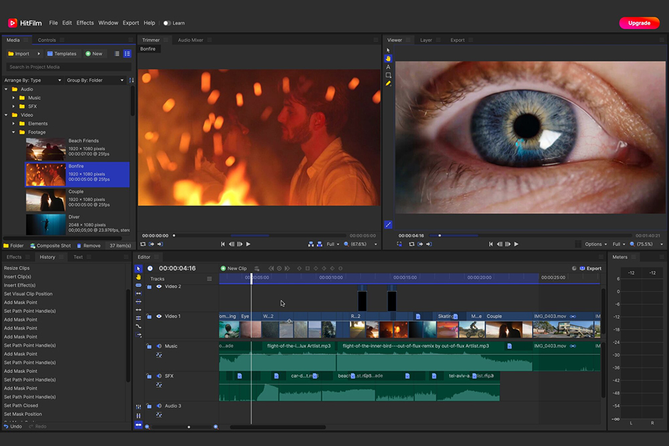
Task: Toggle the Learn switch on
Action: point(167,23)
